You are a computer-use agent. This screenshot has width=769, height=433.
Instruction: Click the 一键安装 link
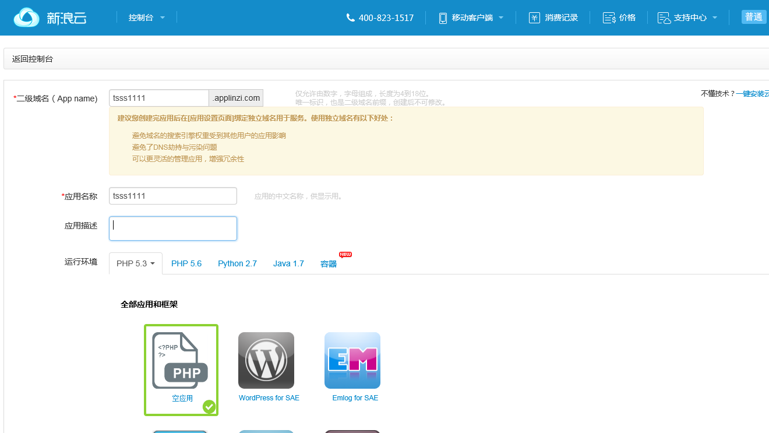pos(752,93)
